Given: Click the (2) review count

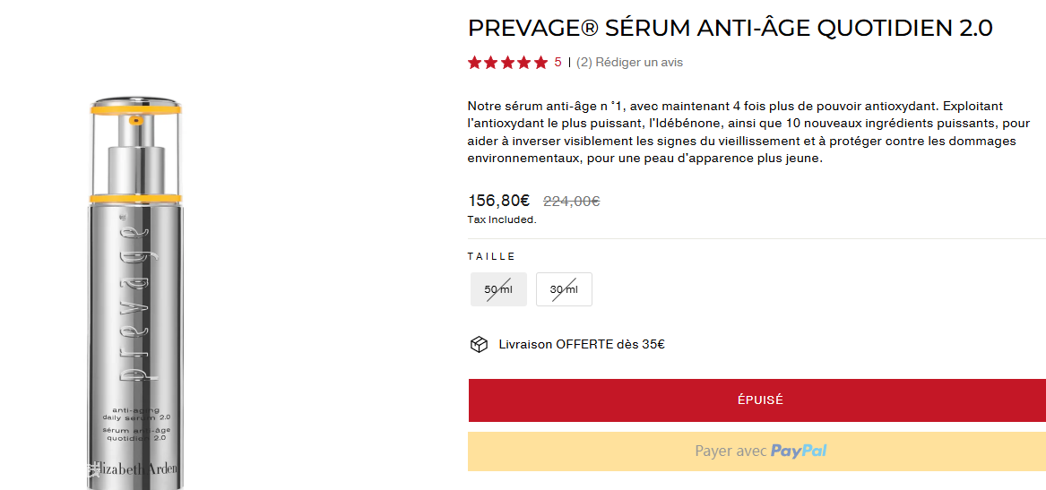Looking at the screenshot, I should point(584,63).
